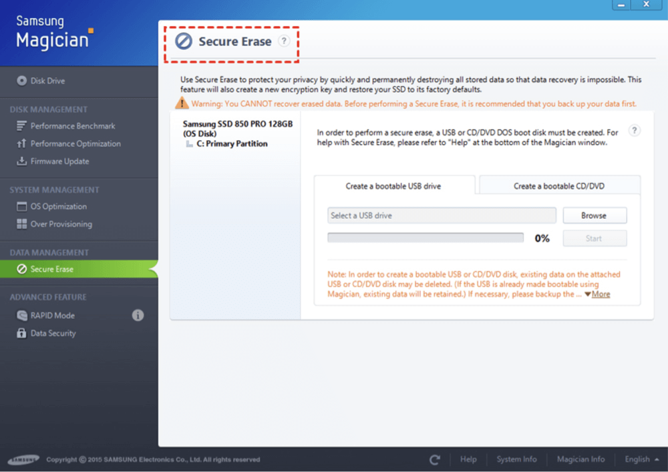
Task: Click the Browse button
Action: pos(595,215)
